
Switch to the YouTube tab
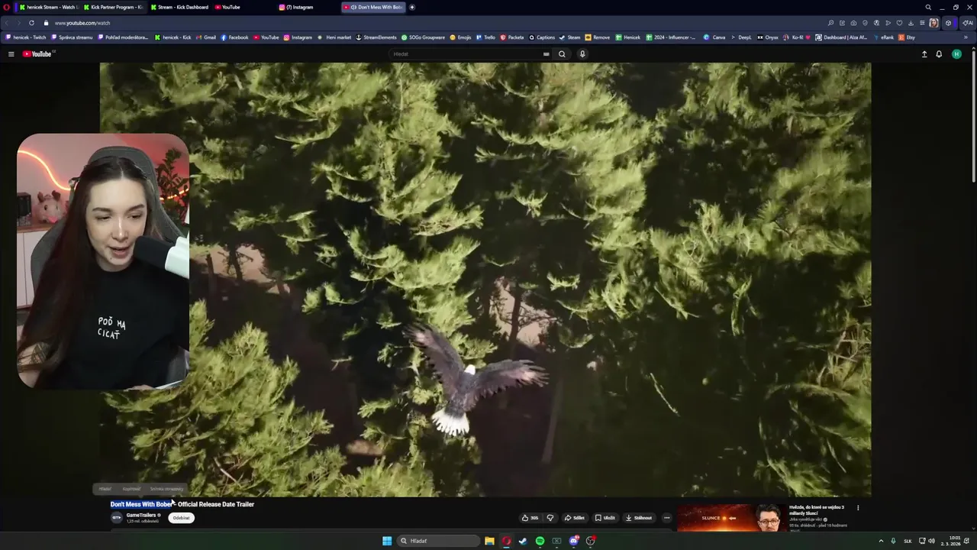pos(227,7)
